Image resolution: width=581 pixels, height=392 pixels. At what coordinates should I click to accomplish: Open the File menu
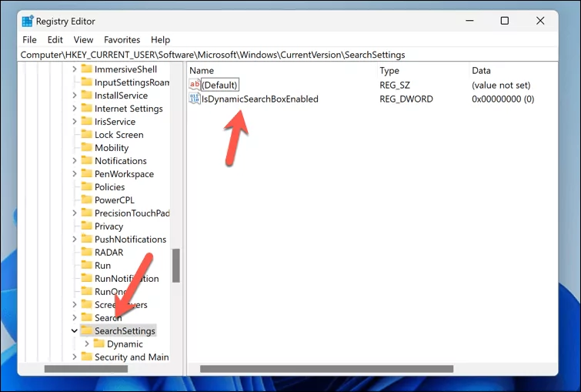(x=30, y=40)
